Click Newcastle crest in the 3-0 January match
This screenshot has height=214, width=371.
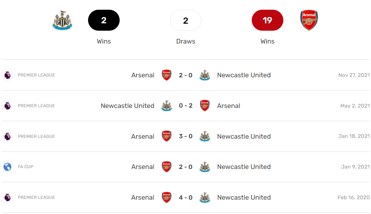[205, 136]
